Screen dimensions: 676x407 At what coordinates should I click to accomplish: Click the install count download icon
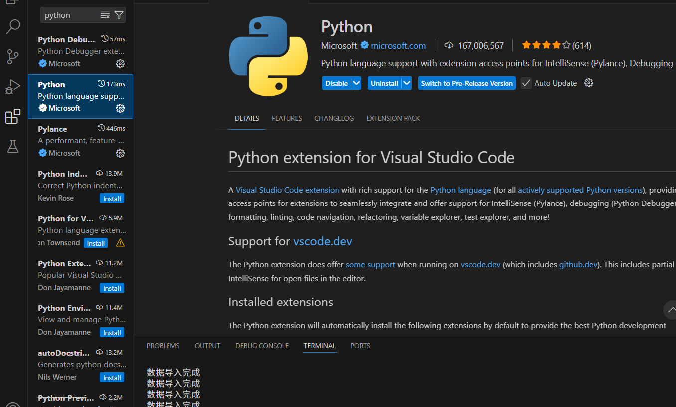(449, 45)
